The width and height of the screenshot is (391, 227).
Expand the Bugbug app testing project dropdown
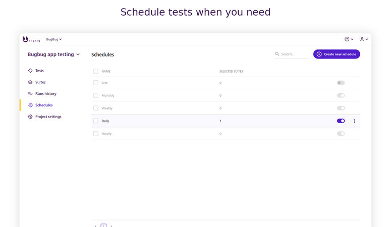point(53,54)
